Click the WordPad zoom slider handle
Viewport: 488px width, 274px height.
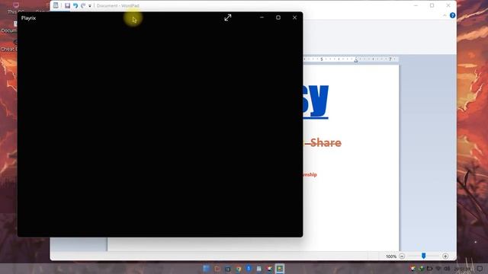(424, 256)
